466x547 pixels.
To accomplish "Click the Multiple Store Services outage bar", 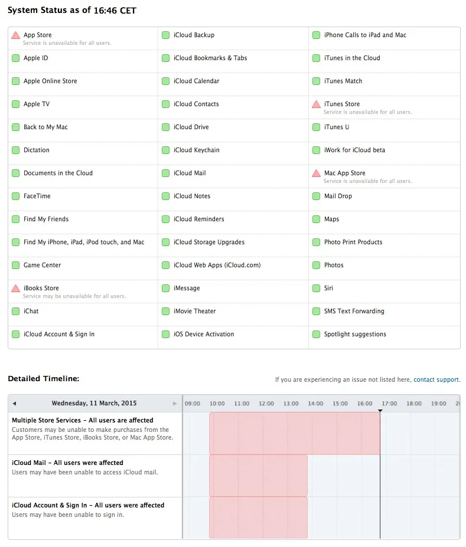I will pyautogui.click(x=294, y=433).
